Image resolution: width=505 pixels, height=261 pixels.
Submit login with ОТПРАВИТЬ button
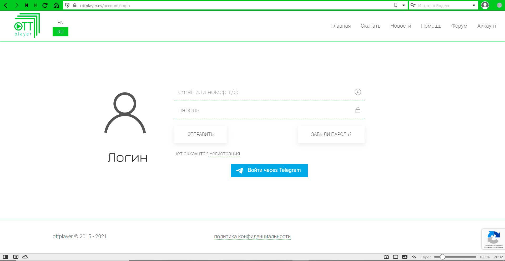coord(200,134)
